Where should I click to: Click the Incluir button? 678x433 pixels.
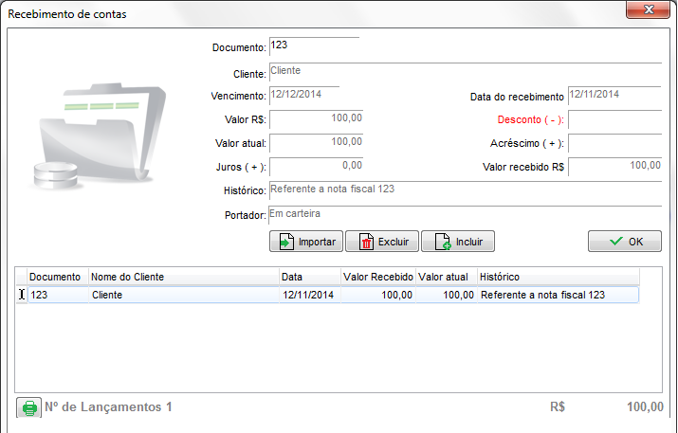click(458, 242)
